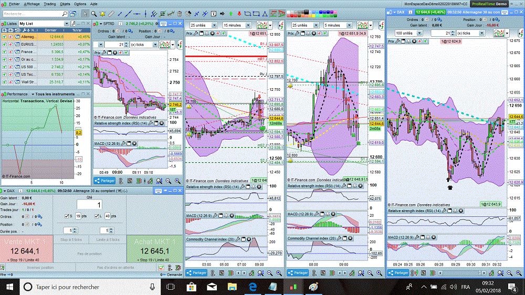
Task: Click Partager button under 5 minutes chart
Action: click(x=298, y=273)
